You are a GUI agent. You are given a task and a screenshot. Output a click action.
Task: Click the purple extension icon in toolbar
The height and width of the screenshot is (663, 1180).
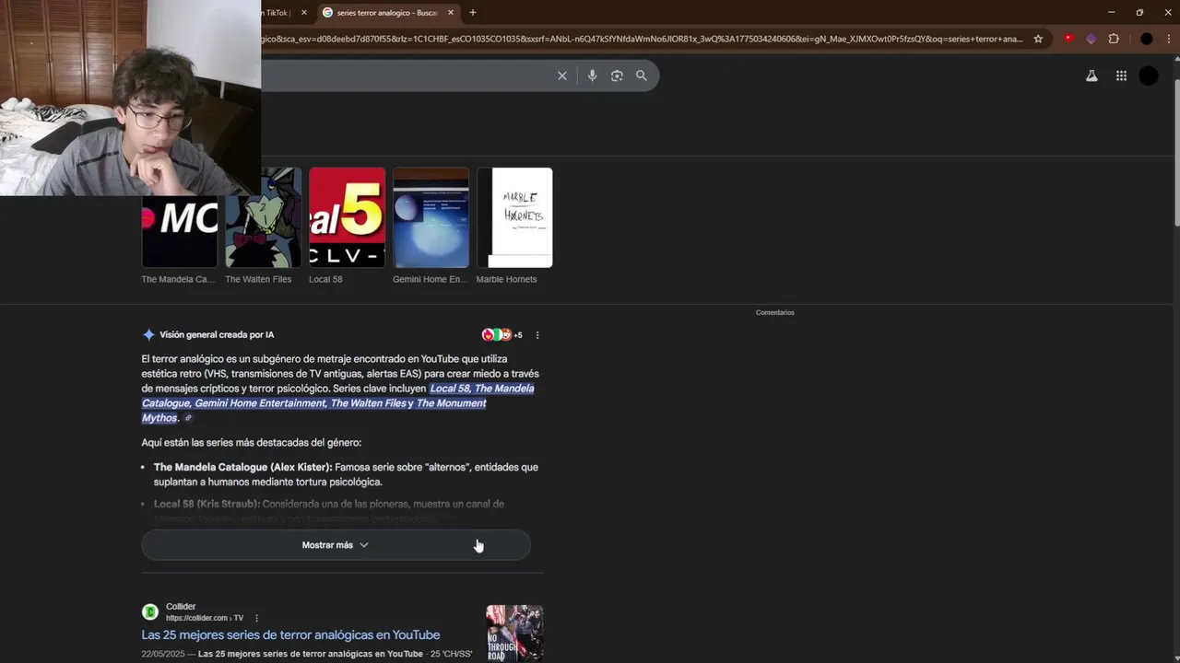click(1091, 39)
